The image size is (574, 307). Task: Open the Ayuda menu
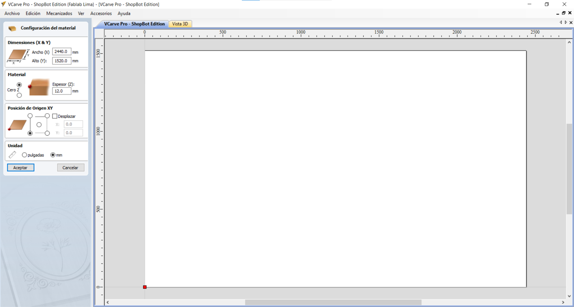(x=124, y=13)
